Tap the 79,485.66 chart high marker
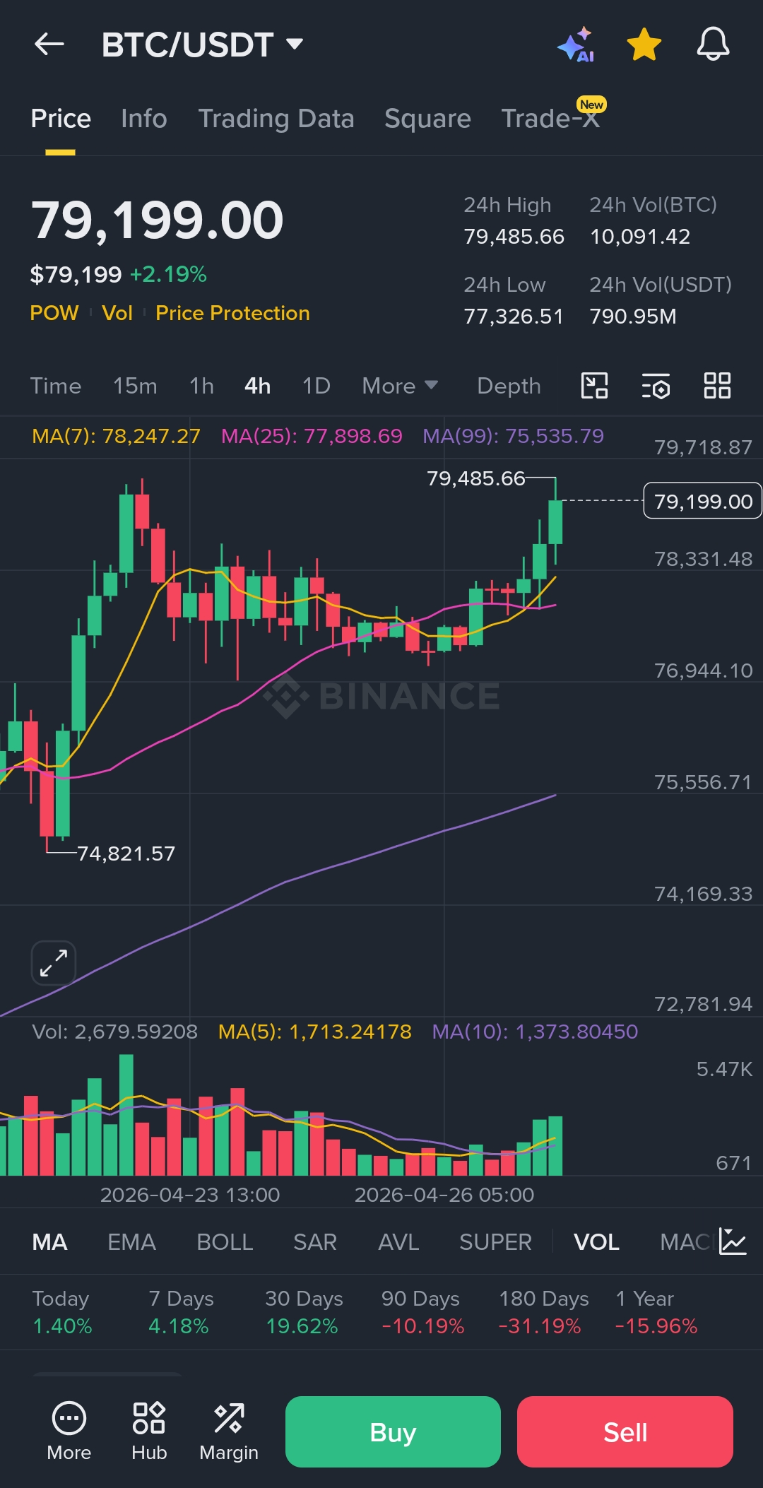Image resolution: width=763 pixels, height=1488 pixels. coord(476,478)
